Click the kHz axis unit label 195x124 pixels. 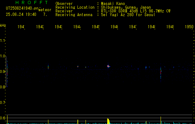pos(3,25)
